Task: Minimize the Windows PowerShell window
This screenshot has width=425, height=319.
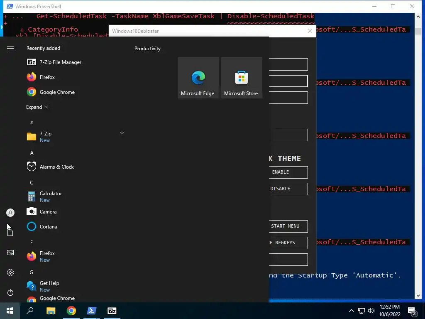Action: point(374,6)
